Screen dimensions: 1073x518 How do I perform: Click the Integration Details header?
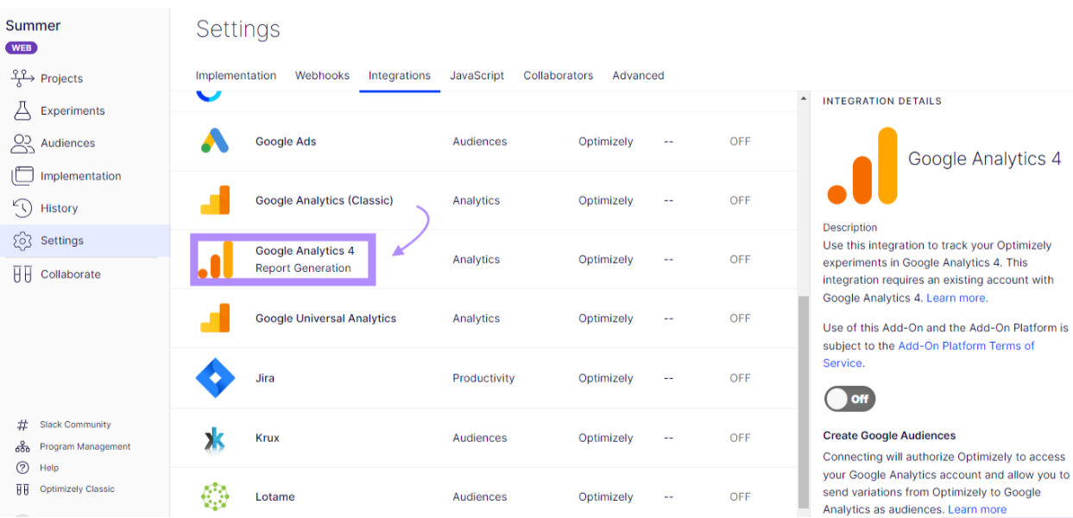(881, 101)
